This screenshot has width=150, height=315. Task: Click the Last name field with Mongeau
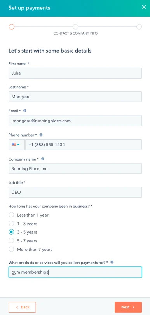point(75,97)
